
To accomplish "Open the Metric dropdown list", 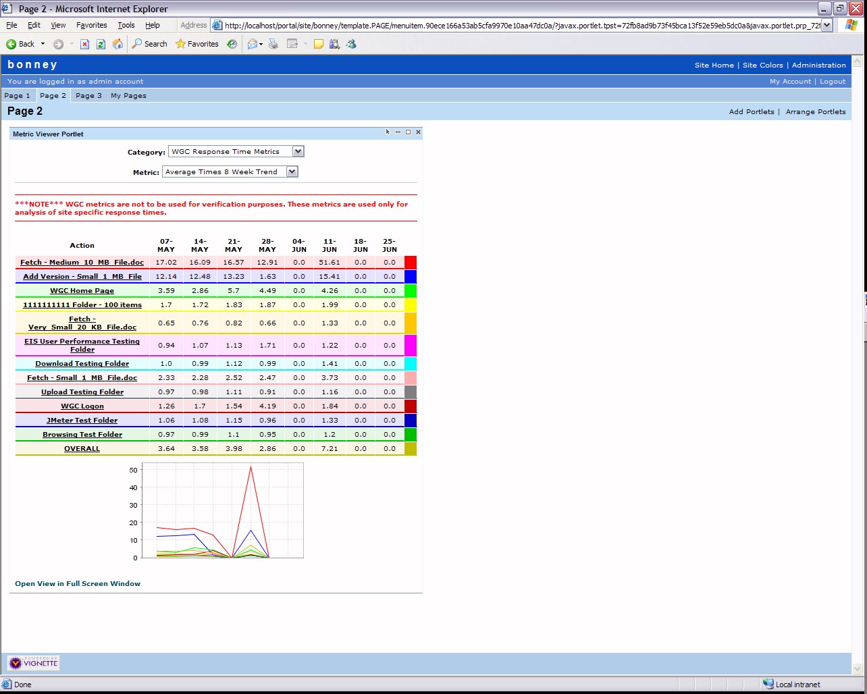I will 292,171.
